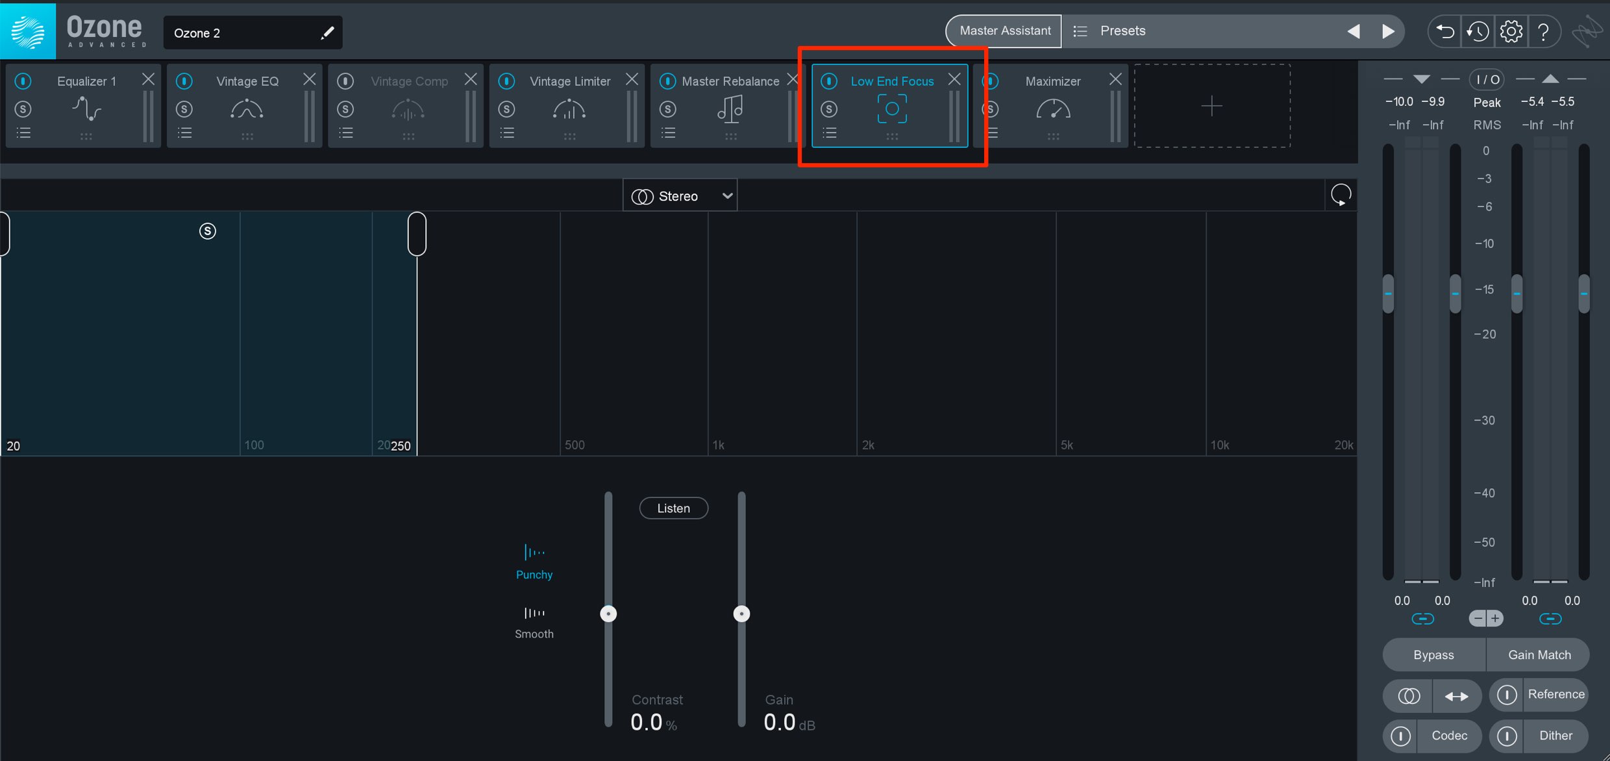1610x761 pixels.
Task: Open the help question mark
Action: (x=1544, y=31)
